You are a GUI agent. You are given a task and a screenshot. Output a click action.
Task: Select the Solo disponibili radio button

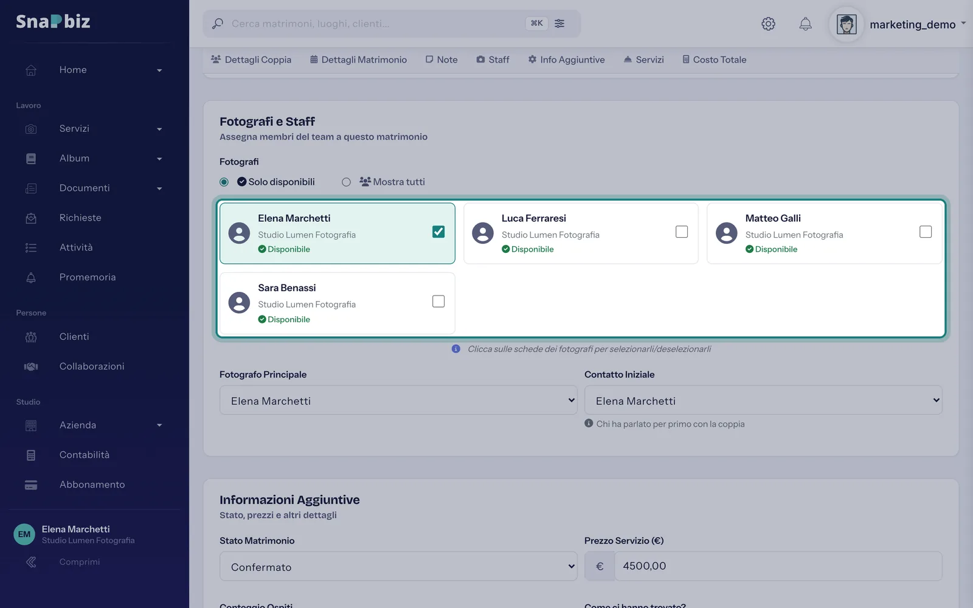(224, 182)
